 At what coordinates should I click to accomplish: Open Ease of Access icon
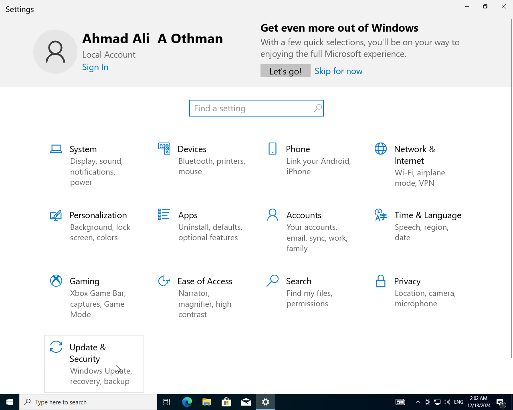coord(164,281)
